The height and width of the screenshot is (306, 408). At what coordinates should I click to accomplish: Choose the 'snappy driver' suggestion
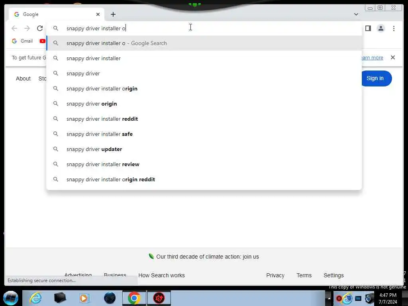(x=204, y=73)
